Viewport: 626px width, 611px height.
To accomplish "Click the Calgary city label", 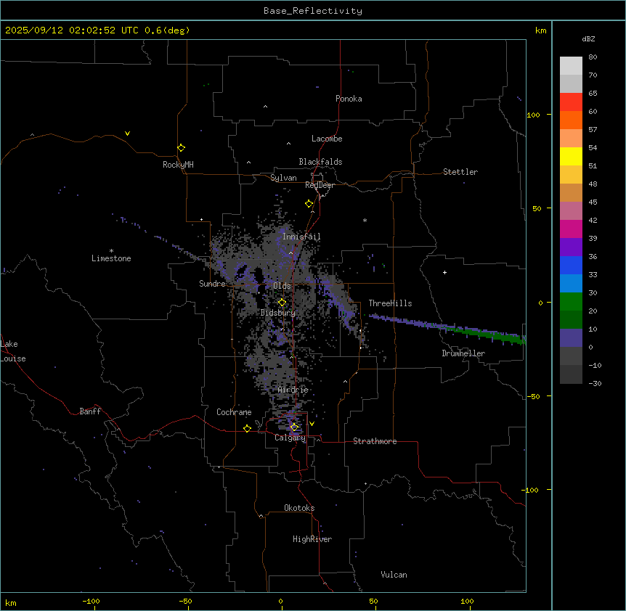I will coord(290,438).
